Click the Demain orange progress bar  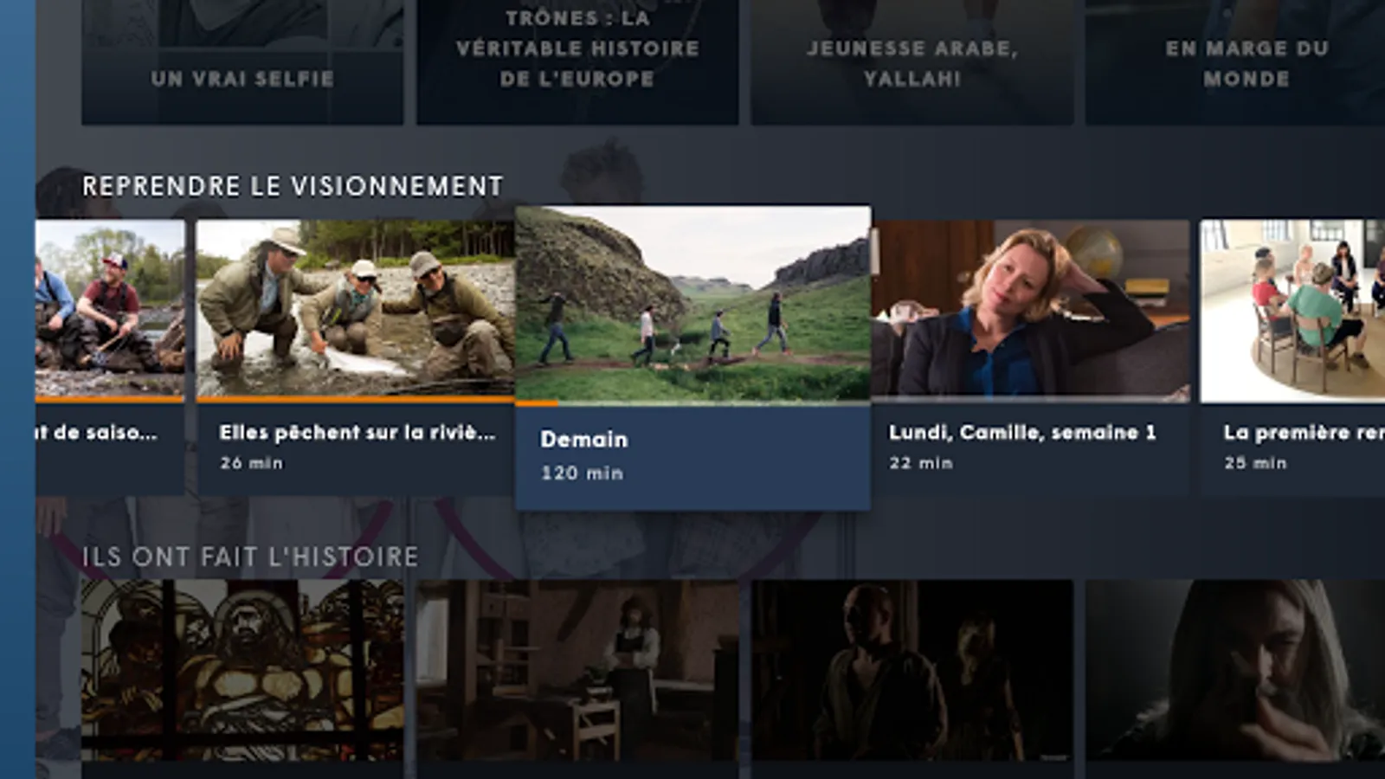(537, 403)
